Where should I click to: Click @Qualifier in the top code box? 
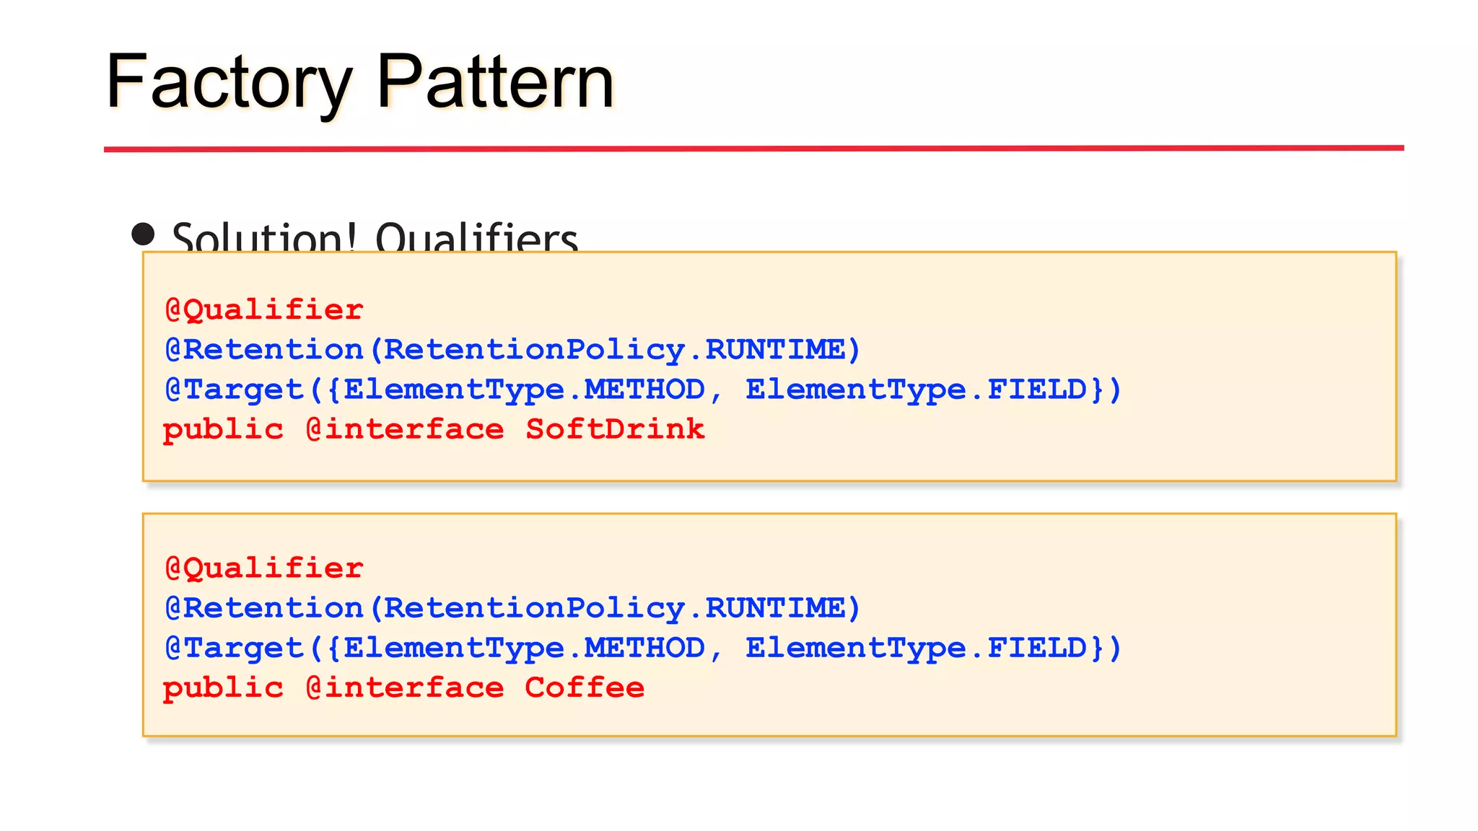tap(264, 310)
